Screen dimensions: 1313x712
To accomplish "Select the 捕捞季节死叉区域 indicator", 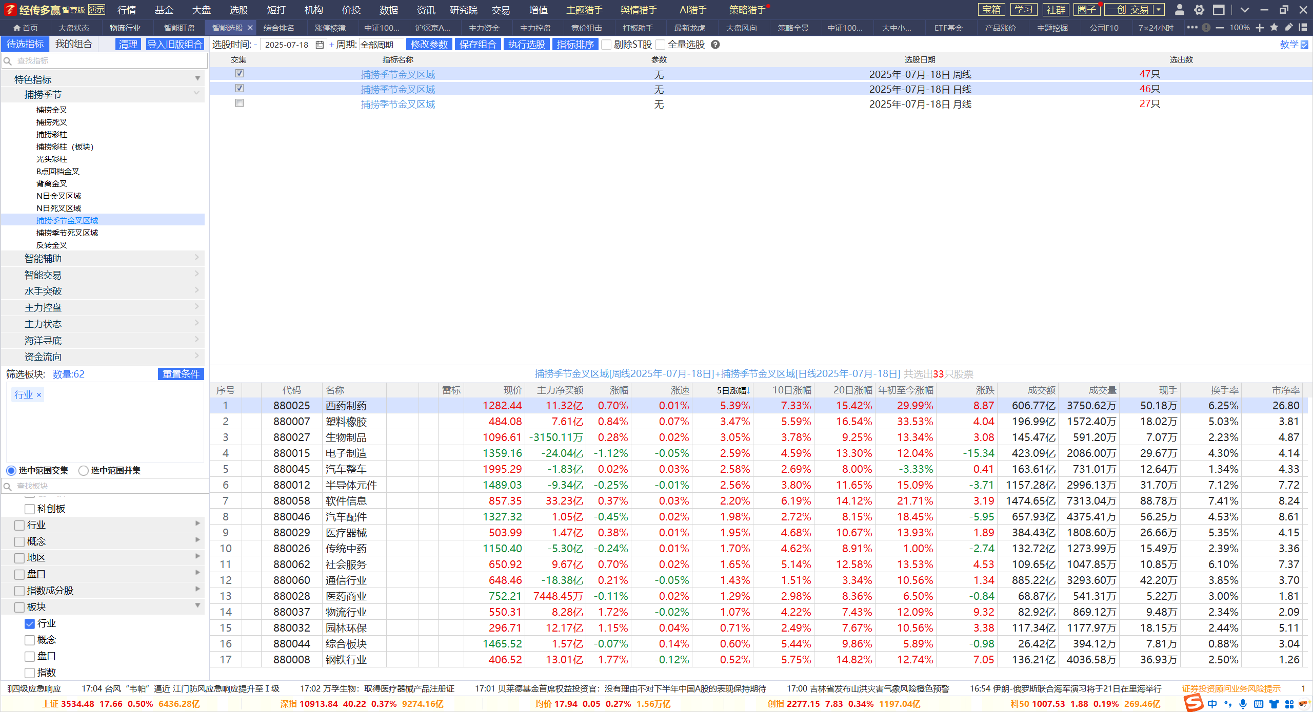I will [67, 233].
